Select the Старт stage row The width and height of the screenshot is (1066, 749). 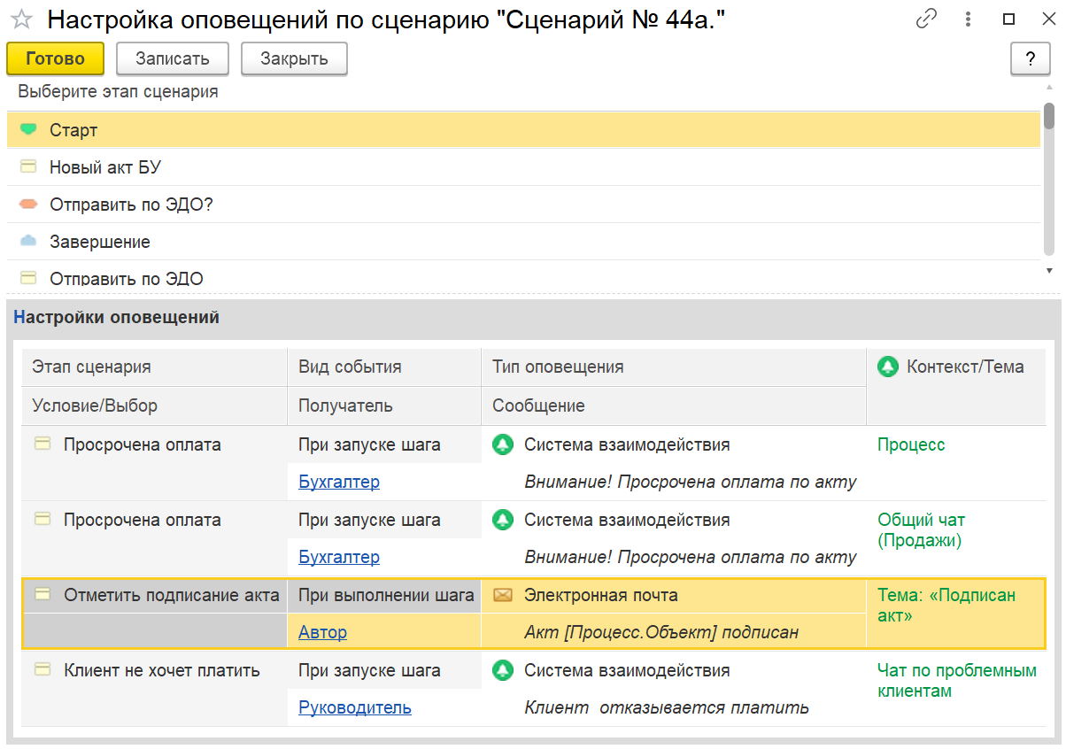[x=523, y=130]
